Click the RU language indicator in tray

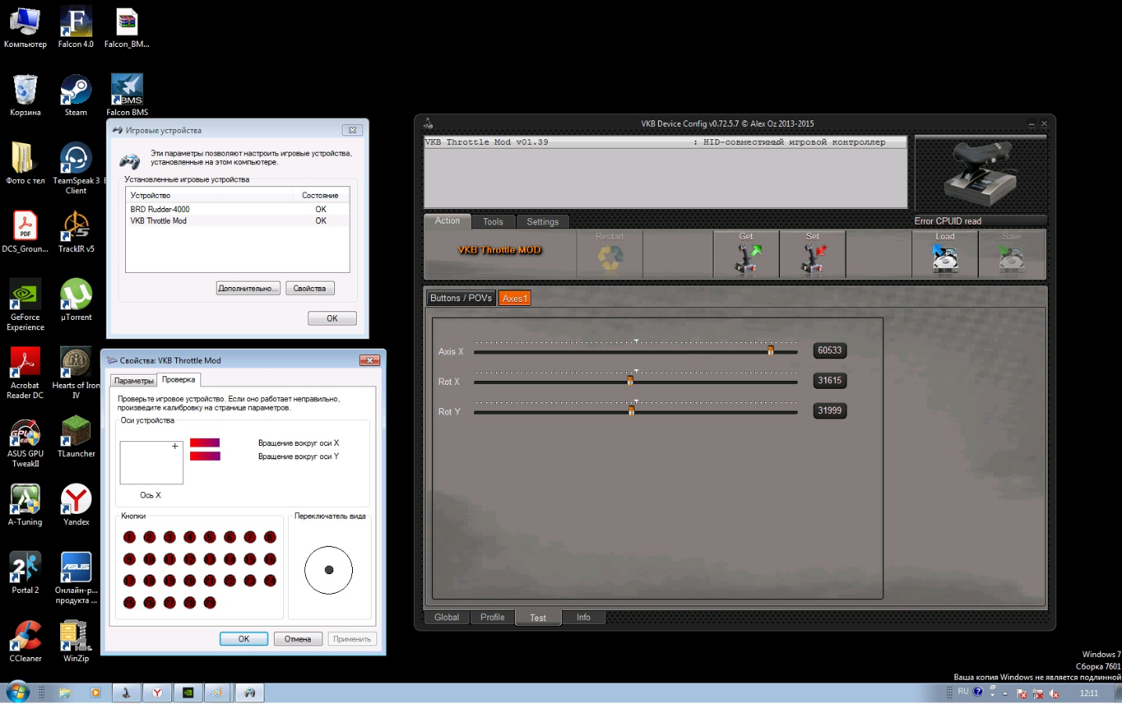(963, 691)
